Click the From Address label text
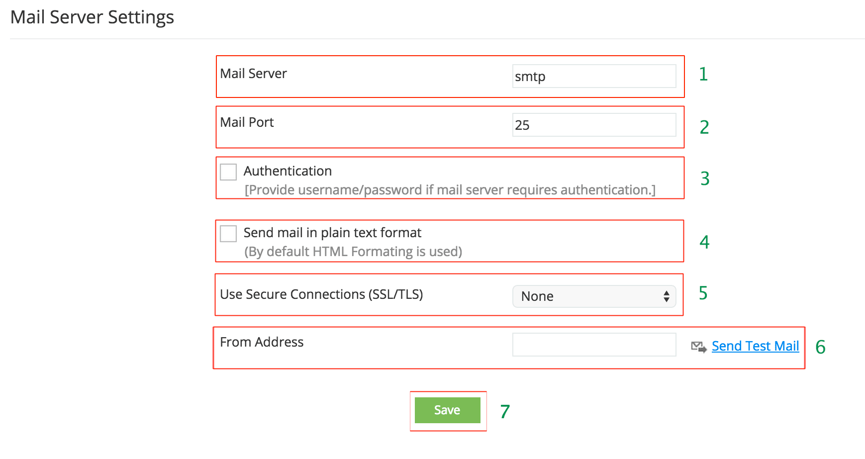The height and width of the screenshot is (459, 865). (262, 342)
